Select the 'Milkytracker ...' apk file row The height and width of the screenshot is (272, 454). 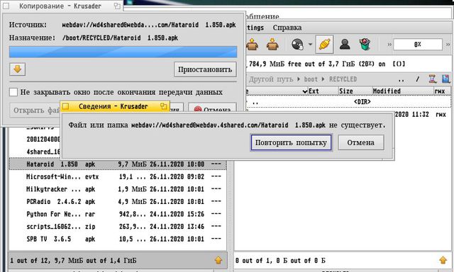pyautogui.click(x=118, y=189)
